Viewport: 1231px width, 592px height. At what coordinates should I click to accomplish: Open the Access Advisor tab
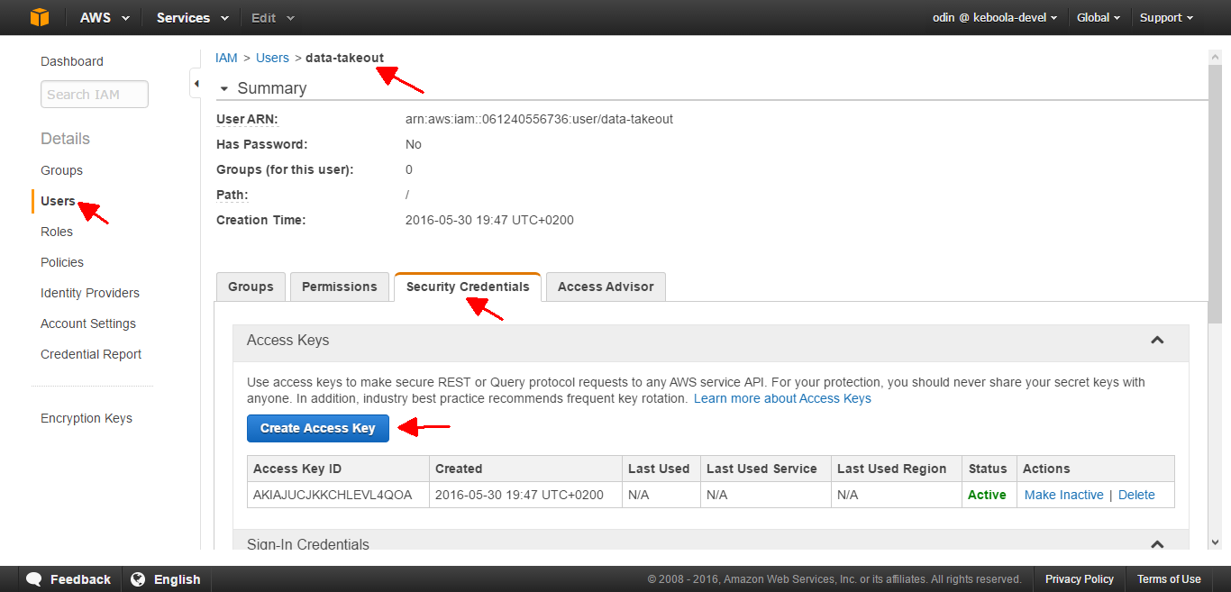click(606, 287)
